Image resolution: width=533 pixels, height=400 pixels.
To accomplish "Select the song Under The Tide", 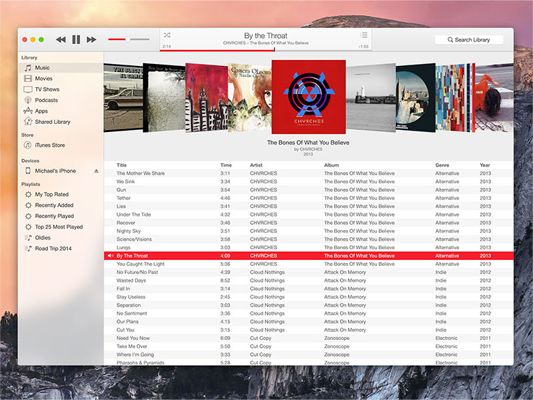I will pos(308,215).
